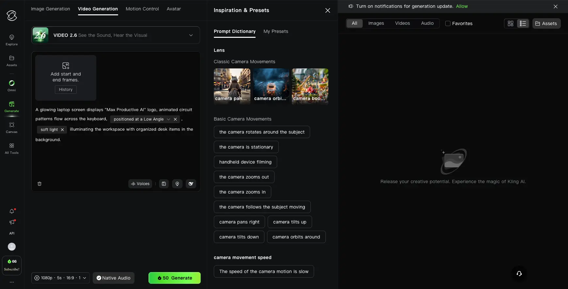
Task: Save the prompt as preset icon
Action: tap(164, 184)
